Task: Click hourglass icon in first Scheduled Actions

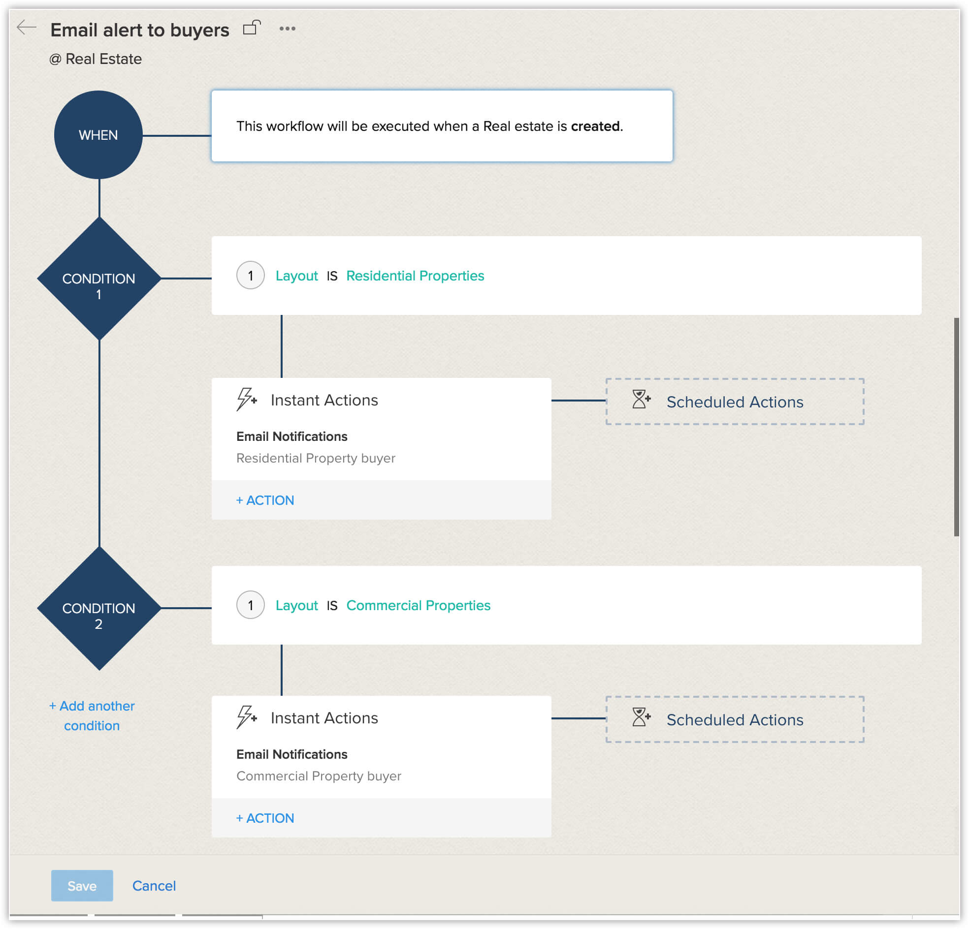Action: pos(641,399)
